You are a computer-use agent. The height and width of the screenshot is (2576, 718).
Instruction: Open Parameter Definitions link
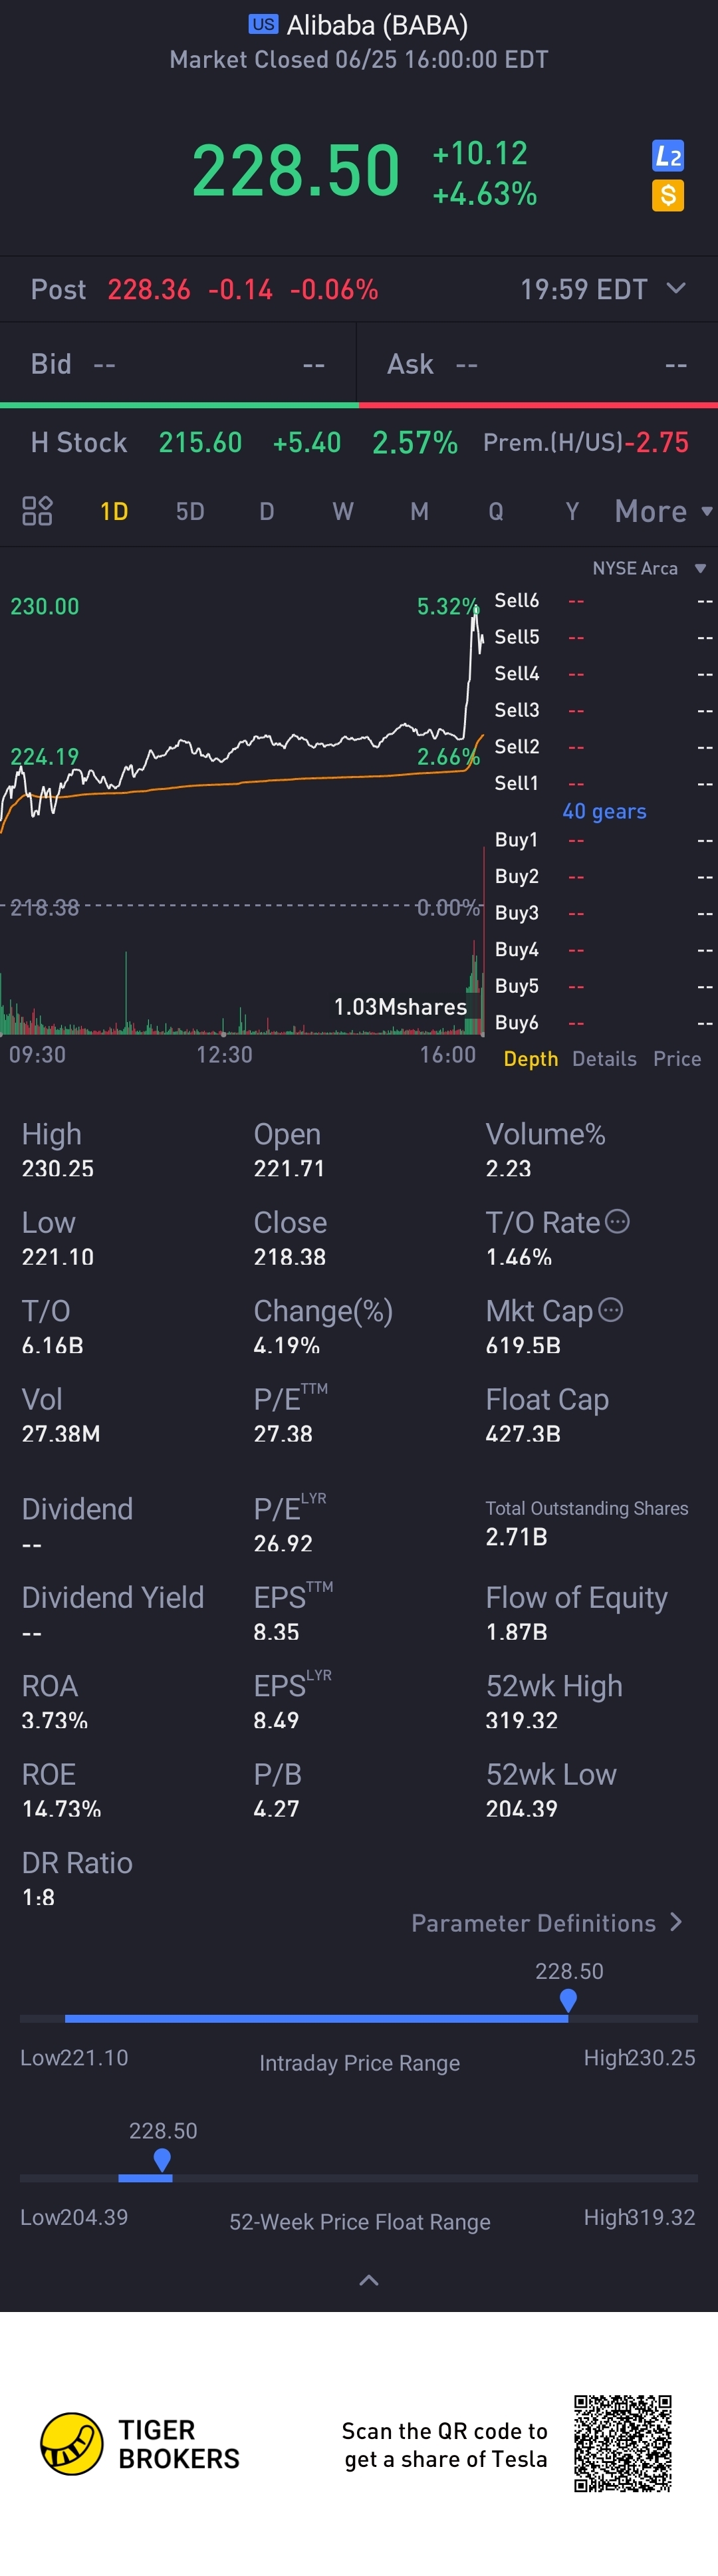tap(546, 1923)
